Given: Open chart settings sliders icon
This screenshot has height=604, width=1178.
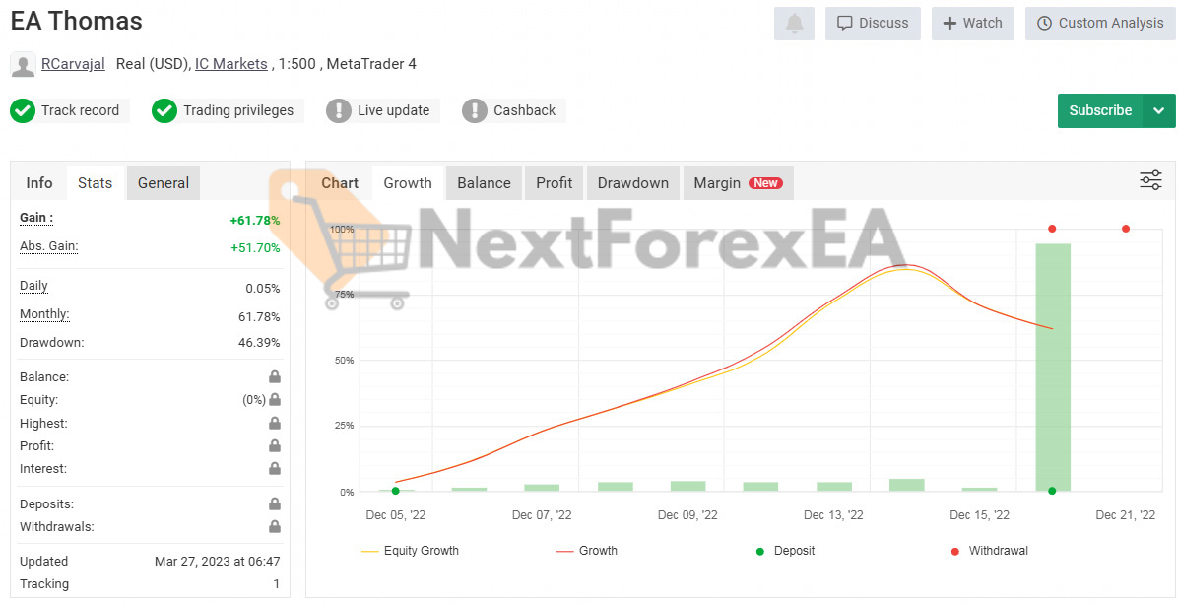Looking at the screenshot, I should [x=1149, y=180].
